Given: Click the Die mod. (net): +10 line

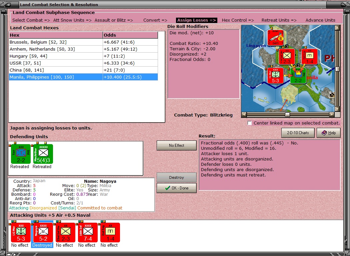Looking at the screenshot, I should (192, 33).
